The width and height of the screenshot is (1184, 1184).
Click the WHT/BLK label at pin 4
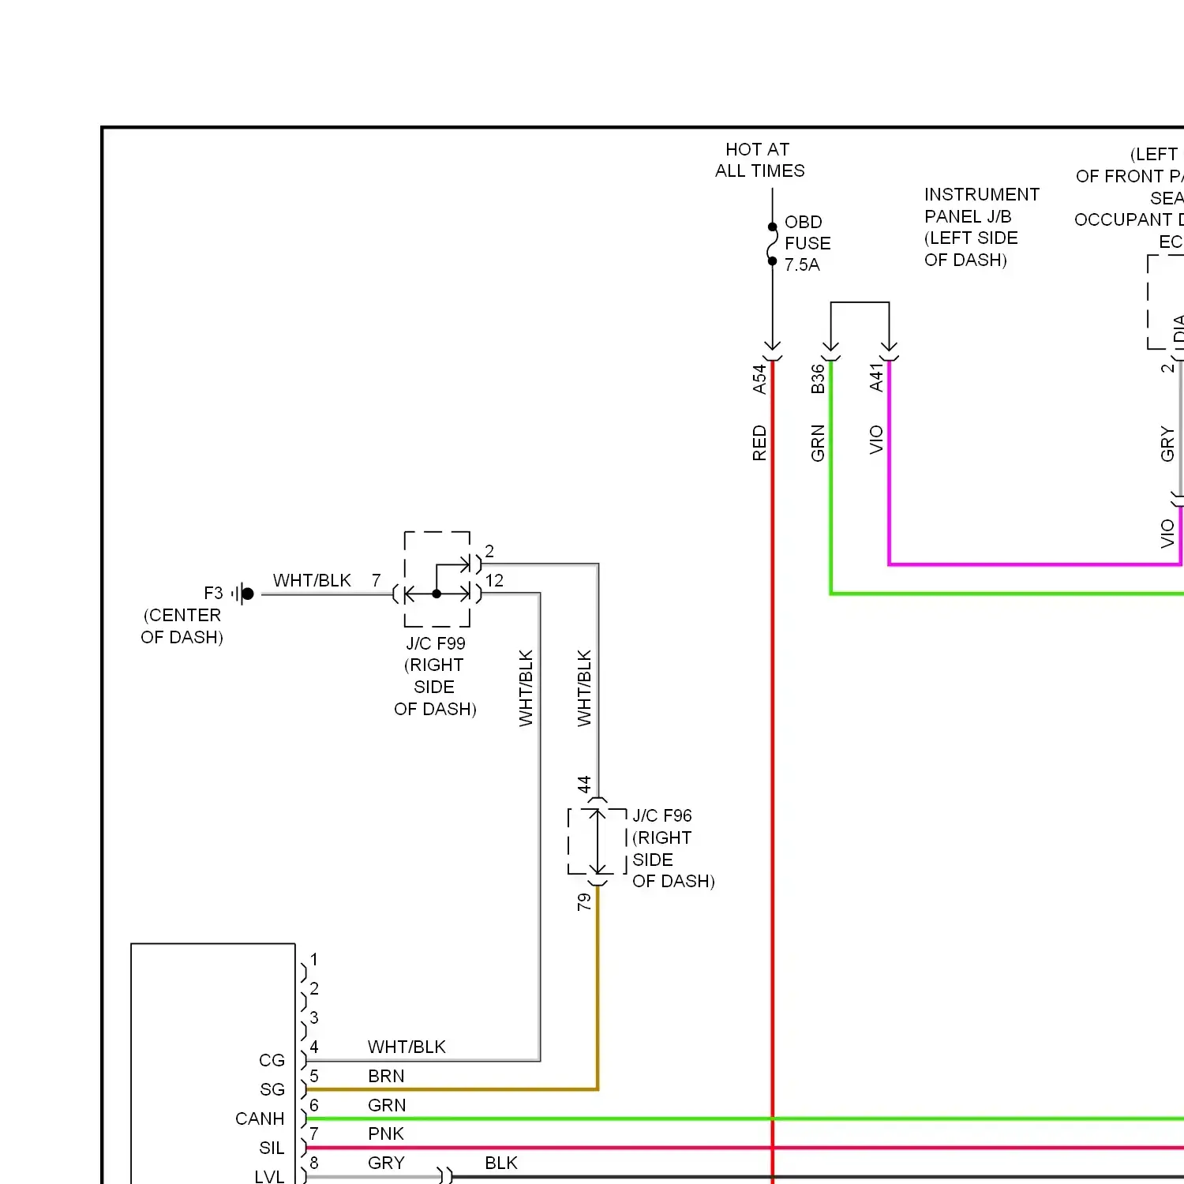(x=407, y=1047)
